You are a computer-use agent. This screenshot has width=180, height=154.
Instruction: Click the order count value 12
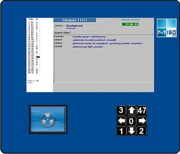(x=37, y=81)
